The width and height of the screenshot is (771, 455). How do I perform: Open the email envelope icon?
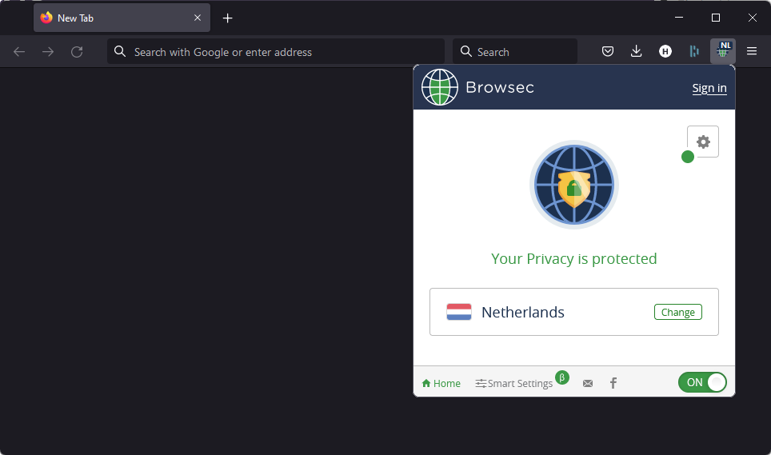point(588,383)
